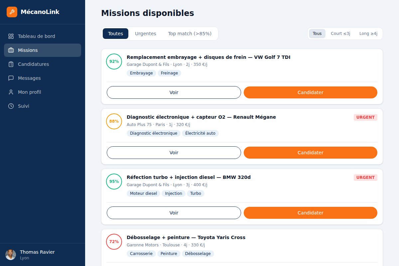This screenshot has width=399, height=266.
Task: Filter by Long ≥4j duration
Action: 368,34
